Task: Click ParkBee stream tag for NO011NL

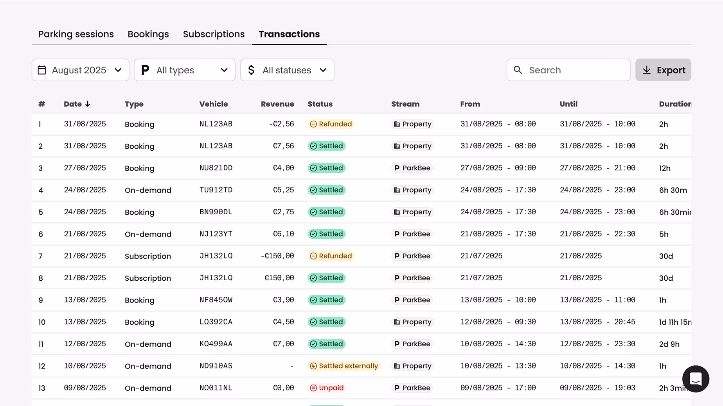Action: (412, 388)
